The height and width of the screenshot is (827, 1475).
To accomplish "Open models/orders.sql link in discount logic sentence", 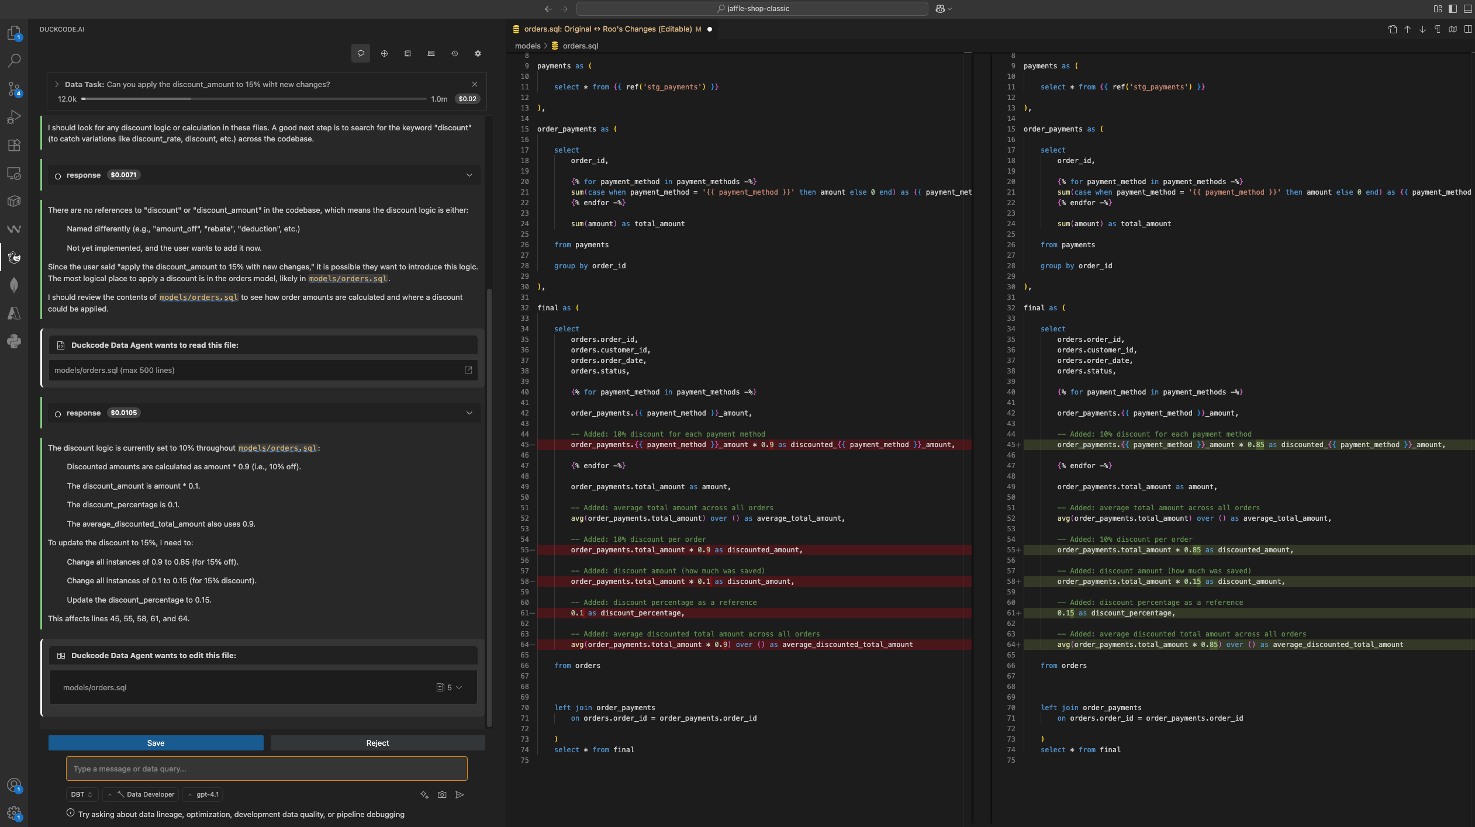I will click(x=278, y=448).
